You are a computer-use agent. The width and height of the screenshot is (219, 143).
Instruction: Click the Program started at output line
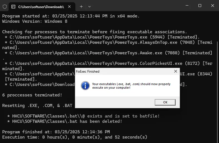71,16
